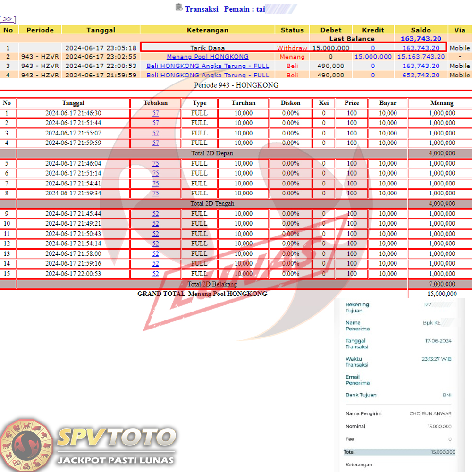Open Beli HONGKONG Angka Tarung link at 22:00:53
This screenshot has width=472, height=472.
click(207, 66)
